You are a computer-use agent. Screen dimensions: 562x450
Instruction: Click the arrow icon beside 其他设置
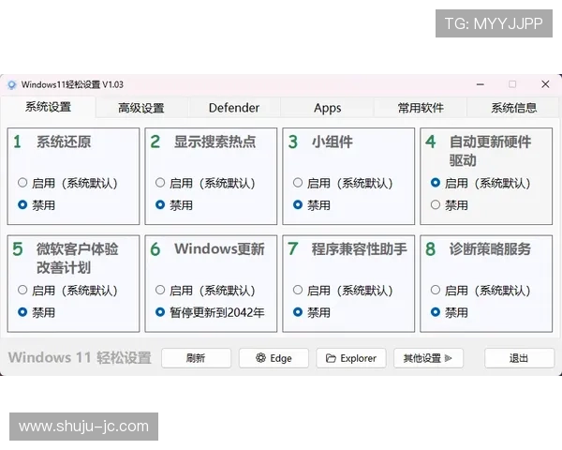click(x=448, y=358)
